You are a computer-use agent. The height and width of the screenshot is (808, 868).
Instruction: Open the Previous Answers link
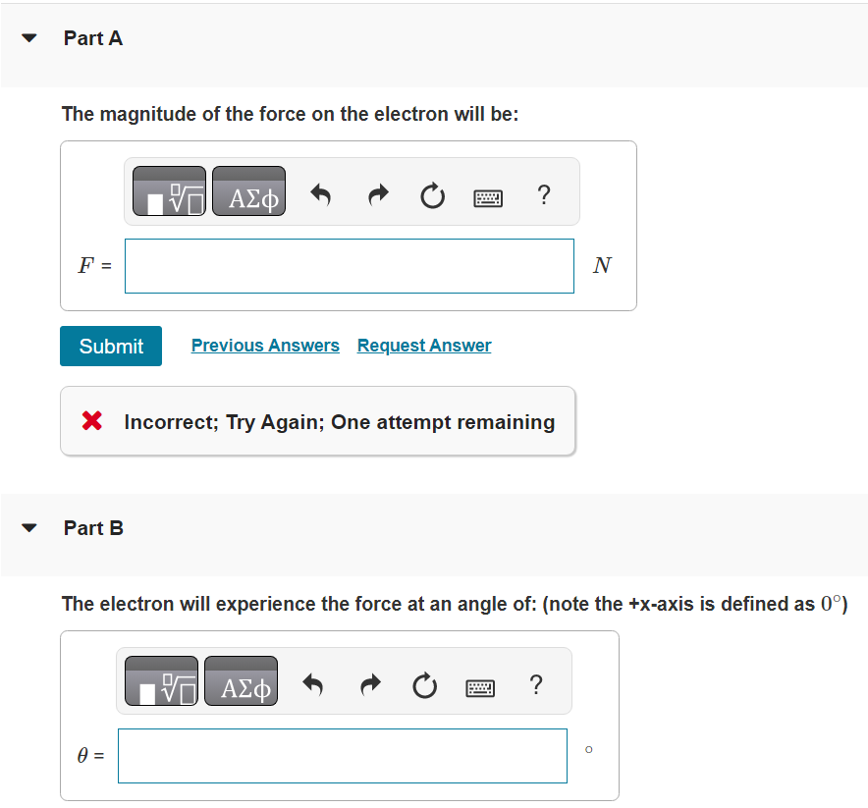pos(265,346)
